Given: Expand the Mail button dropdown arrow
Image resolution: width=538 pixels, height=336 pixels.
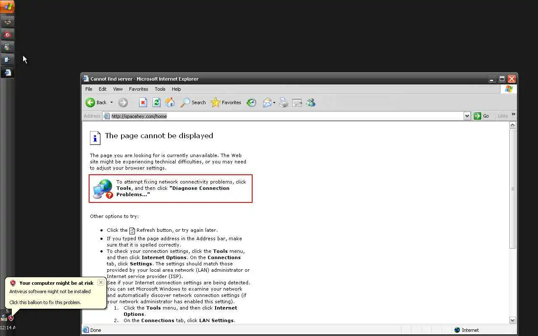Looking at the screenshot, I should point(274,102).
